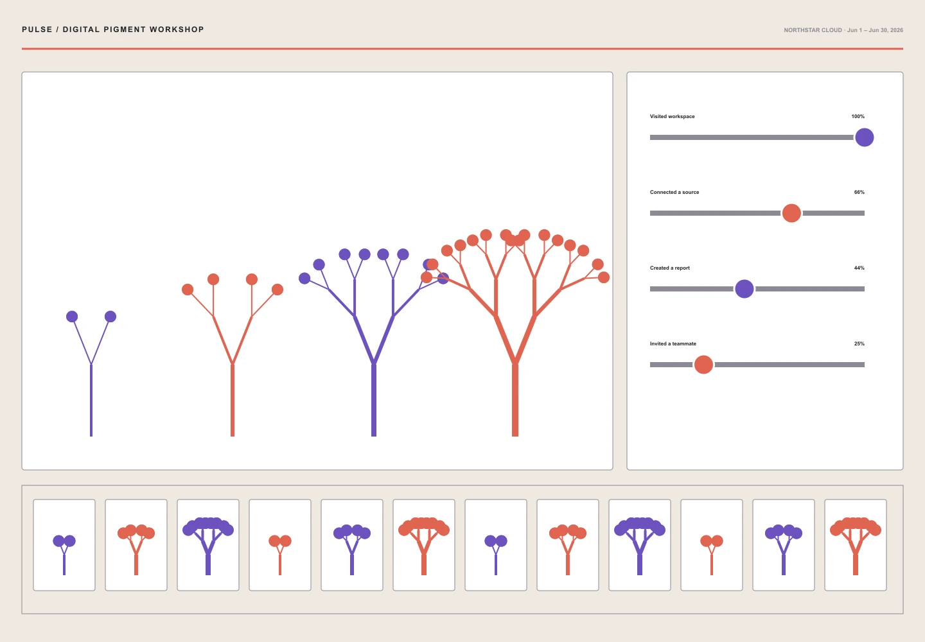Select the 44% value for Created a report
925x642 pixels.
[859, 268]
